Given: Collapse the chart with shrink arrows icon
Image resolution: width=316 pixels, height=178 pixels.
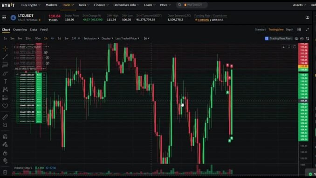Looking at the screenshot, I should pyautogui.click(x=307, y=29).
